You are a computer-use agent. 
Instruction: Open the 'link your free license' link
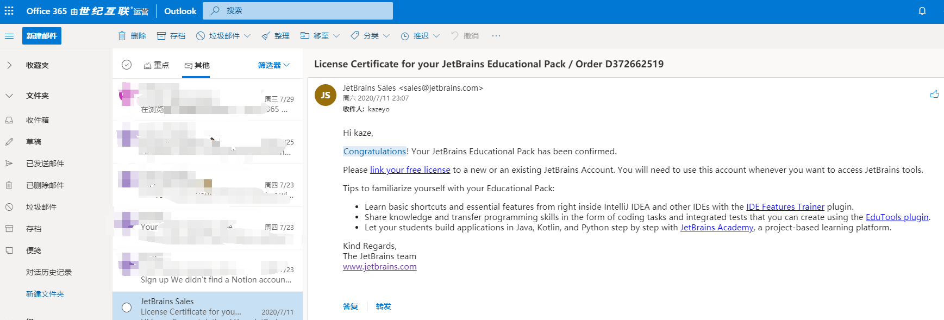[410, 170]
